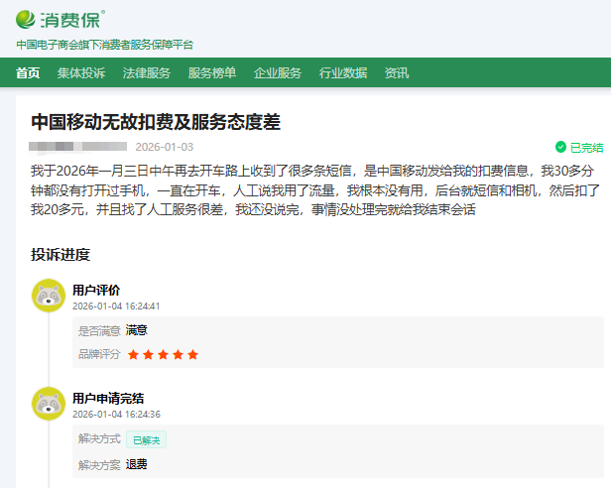Select the 服务榜单 navigation item
611x488 pixels.
pos(211,72)
